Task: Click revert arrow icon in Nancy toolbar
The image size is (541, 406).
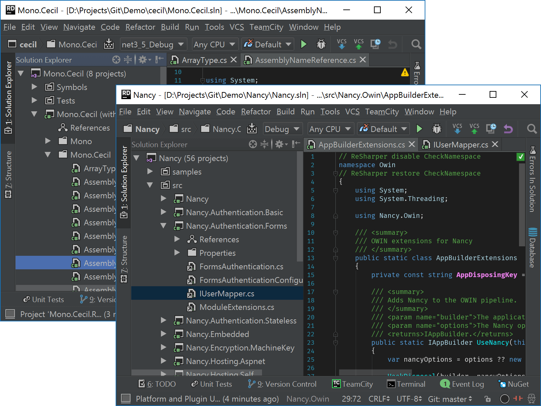Action: (508, 129)
